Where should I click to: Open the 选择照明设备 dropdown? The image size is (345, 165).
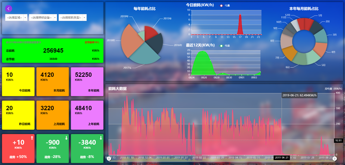click(x=43, y=18)
